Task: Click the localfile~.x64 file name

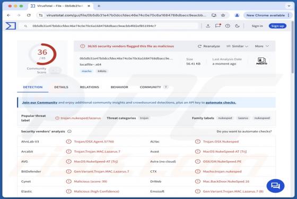Action: coord(91,65)
